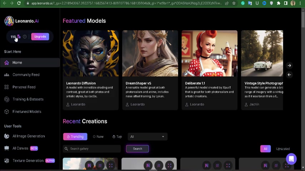Viewport: 305px width, 171px height.
Task: Click the token coins icon beside 110
Action: [x=19, y=36]
